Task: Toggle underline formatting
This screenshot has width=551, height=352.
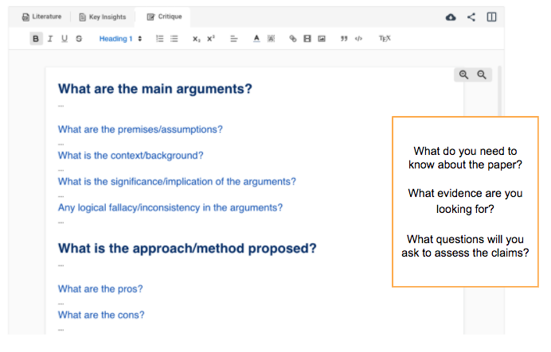Action: point(64,39)
